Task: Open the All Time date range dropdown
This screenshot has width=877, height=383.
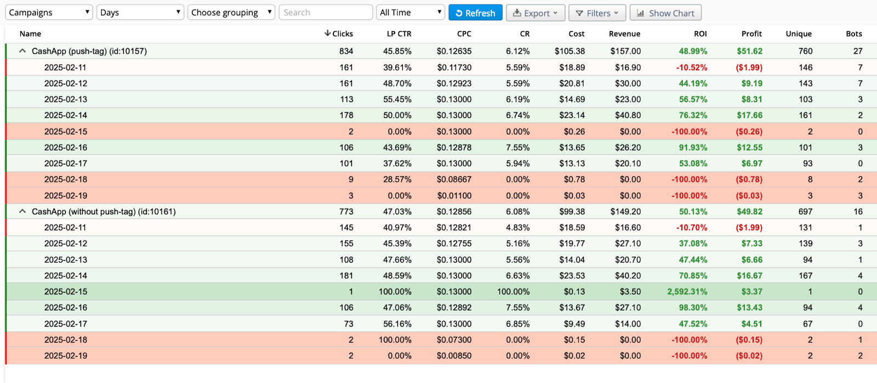Action: click(x=410, y=13)
